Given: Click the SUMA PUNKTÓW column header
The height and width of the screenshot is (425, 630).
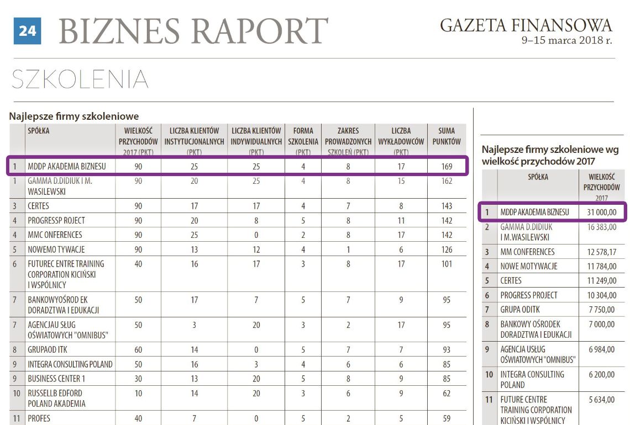Looking at the screenshot, I should coord(447,136).
